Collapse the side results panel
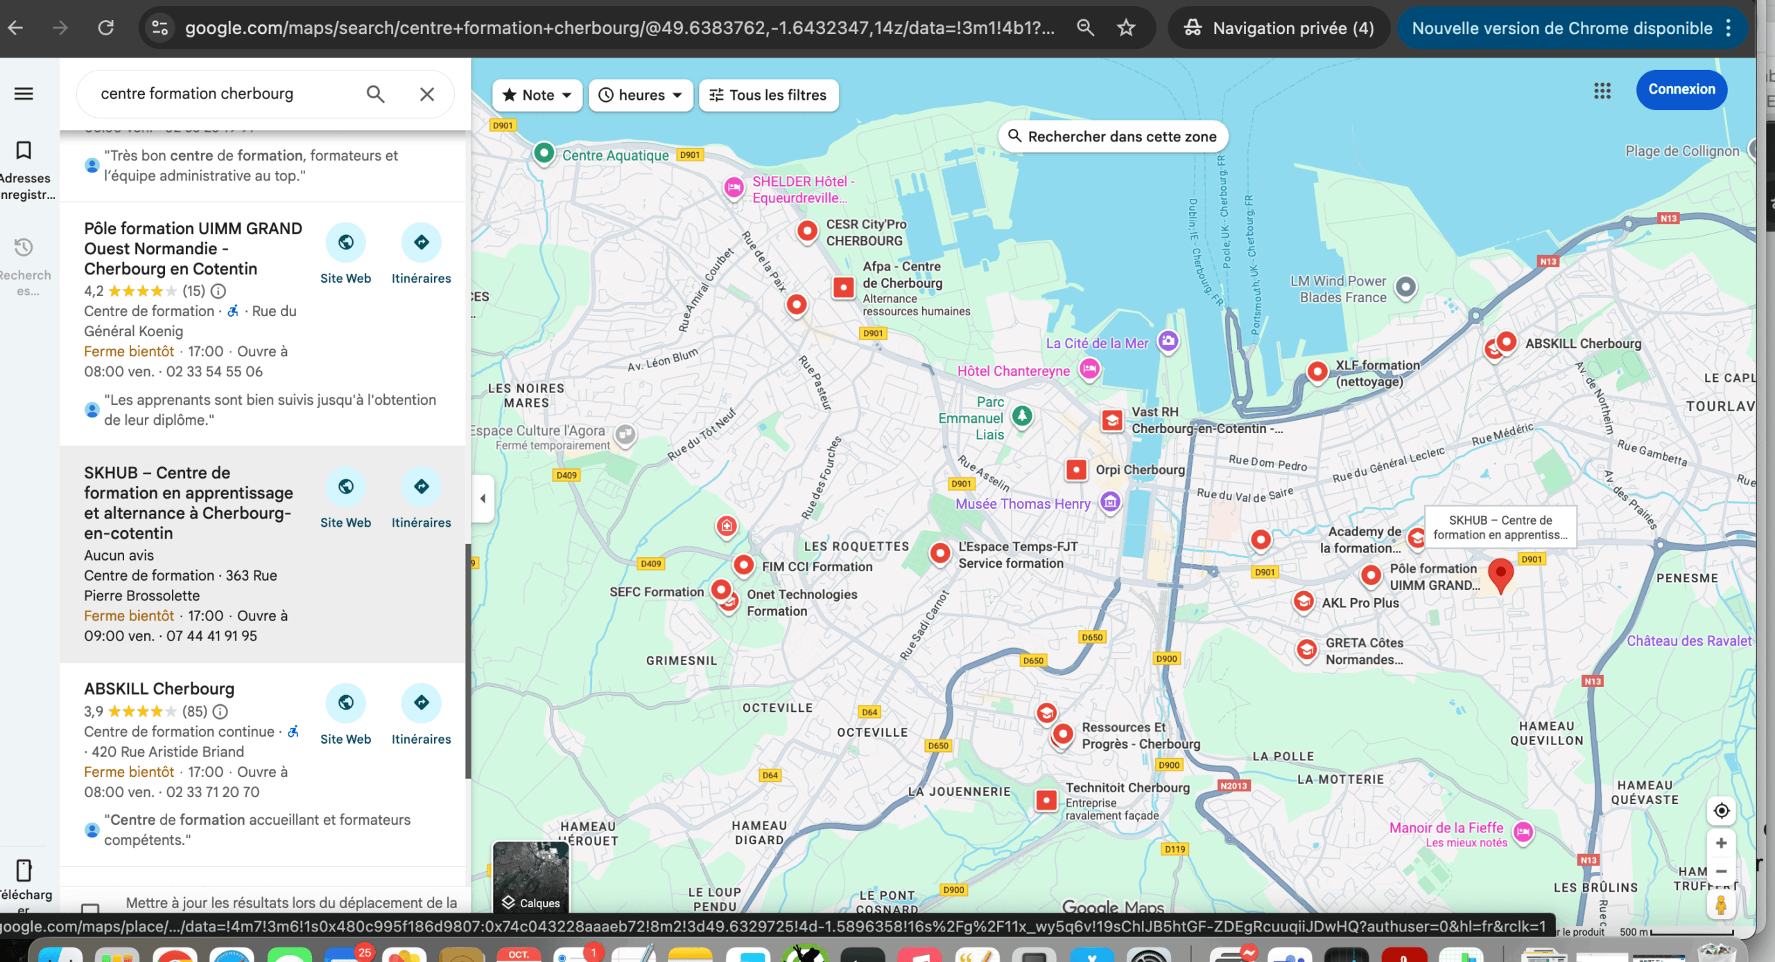Image resolution: width=1775 pixels, height=962 pixels. coord(483,498)
